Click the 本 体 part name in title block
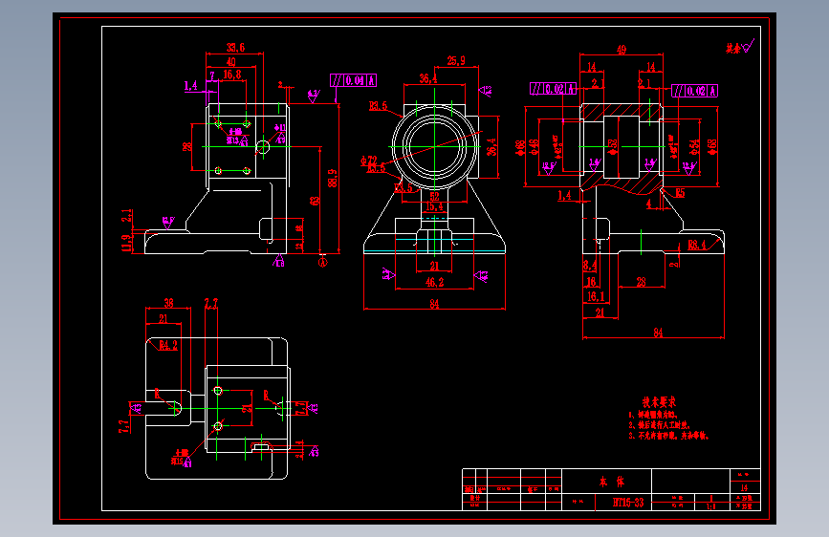 tap(612, 482)
